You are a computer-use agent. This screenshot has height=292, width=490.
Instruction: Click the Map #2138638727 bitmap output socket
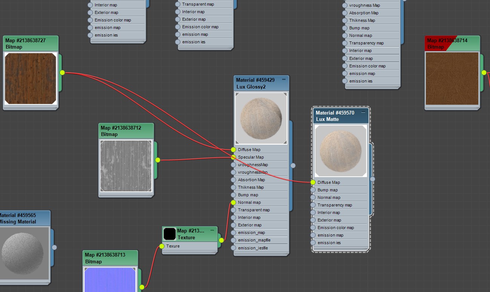click(62, 73)
